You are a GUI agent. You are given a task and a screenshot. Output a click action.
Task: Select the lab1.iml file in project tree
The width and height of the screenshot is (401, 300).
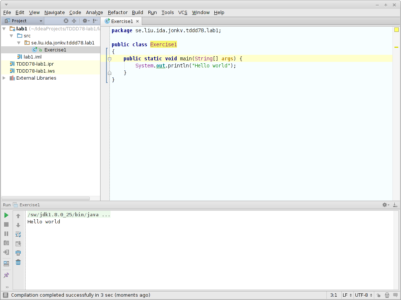(32, 57)
